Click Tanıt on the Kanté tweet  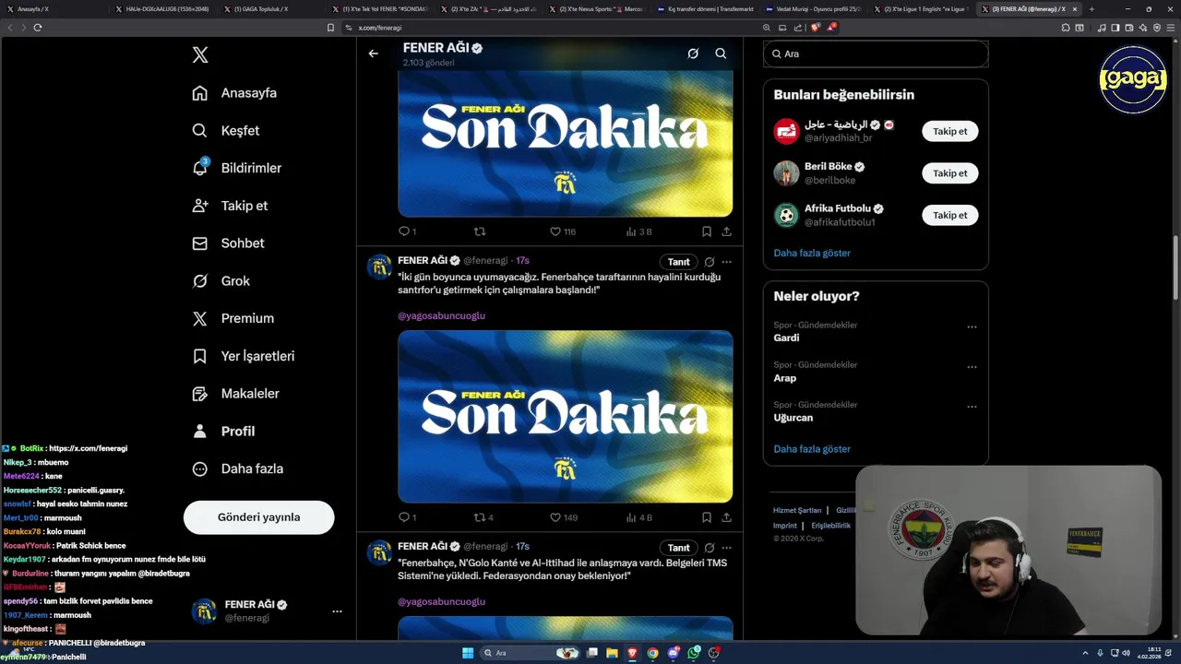(679, 548)
